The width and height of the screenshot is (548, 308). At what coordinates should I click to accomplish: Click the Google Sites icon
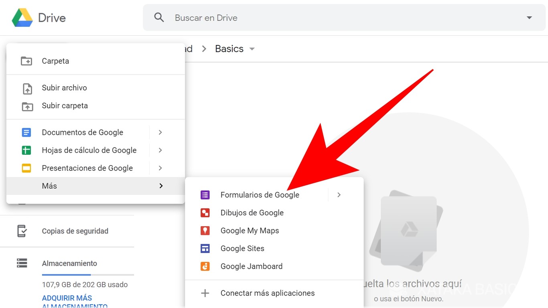pos(205,249)
